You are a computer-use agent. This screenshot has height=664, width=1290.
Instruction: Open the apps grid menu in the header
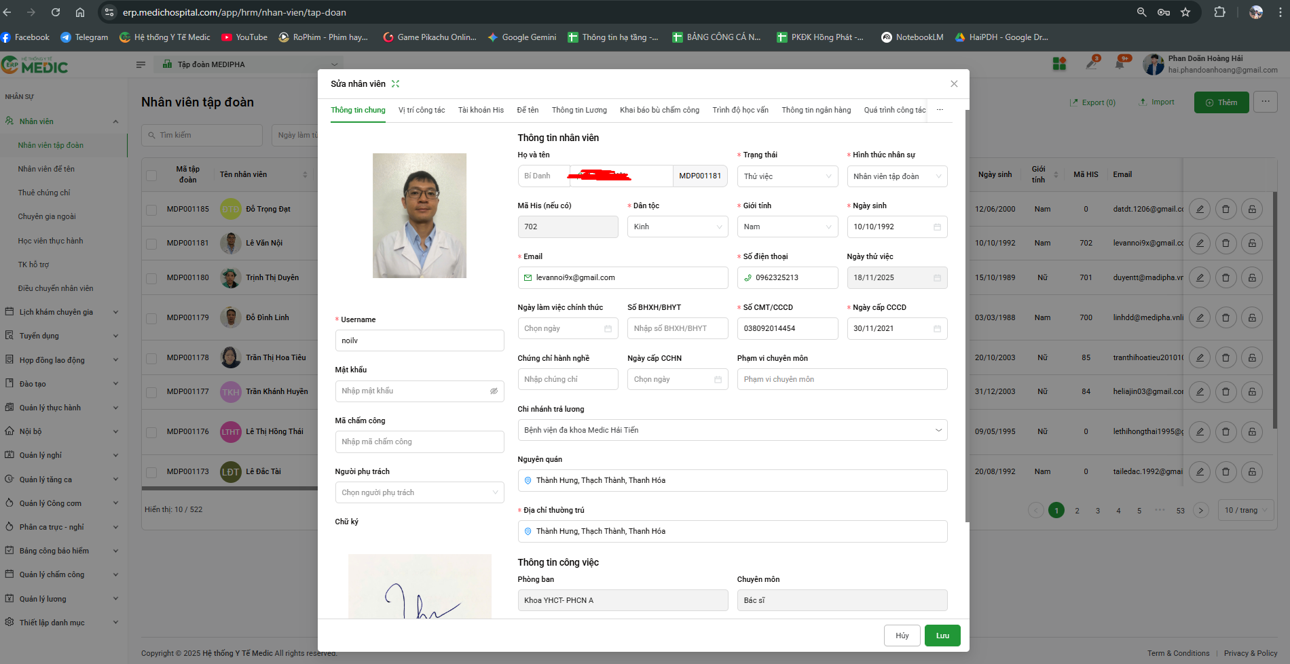pyautogui.click(x=1059, y=62)
